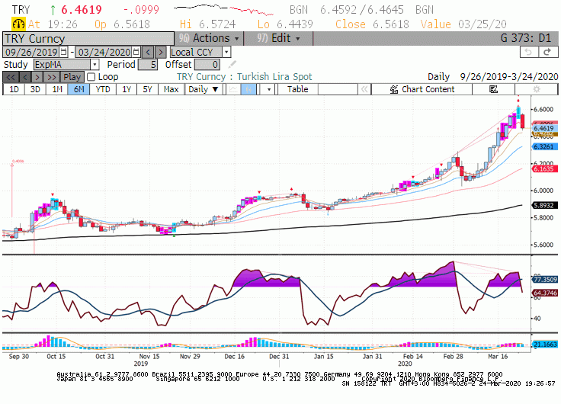
Task: Open the Actions menu
Action: [209, 38]
